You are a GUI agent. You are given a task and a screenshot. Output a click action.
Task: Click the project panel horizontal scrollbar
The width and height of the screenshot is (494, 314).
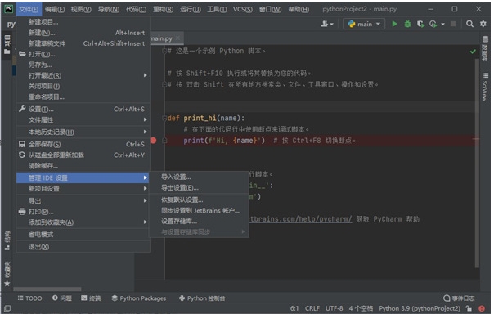[x=47, y=289]
